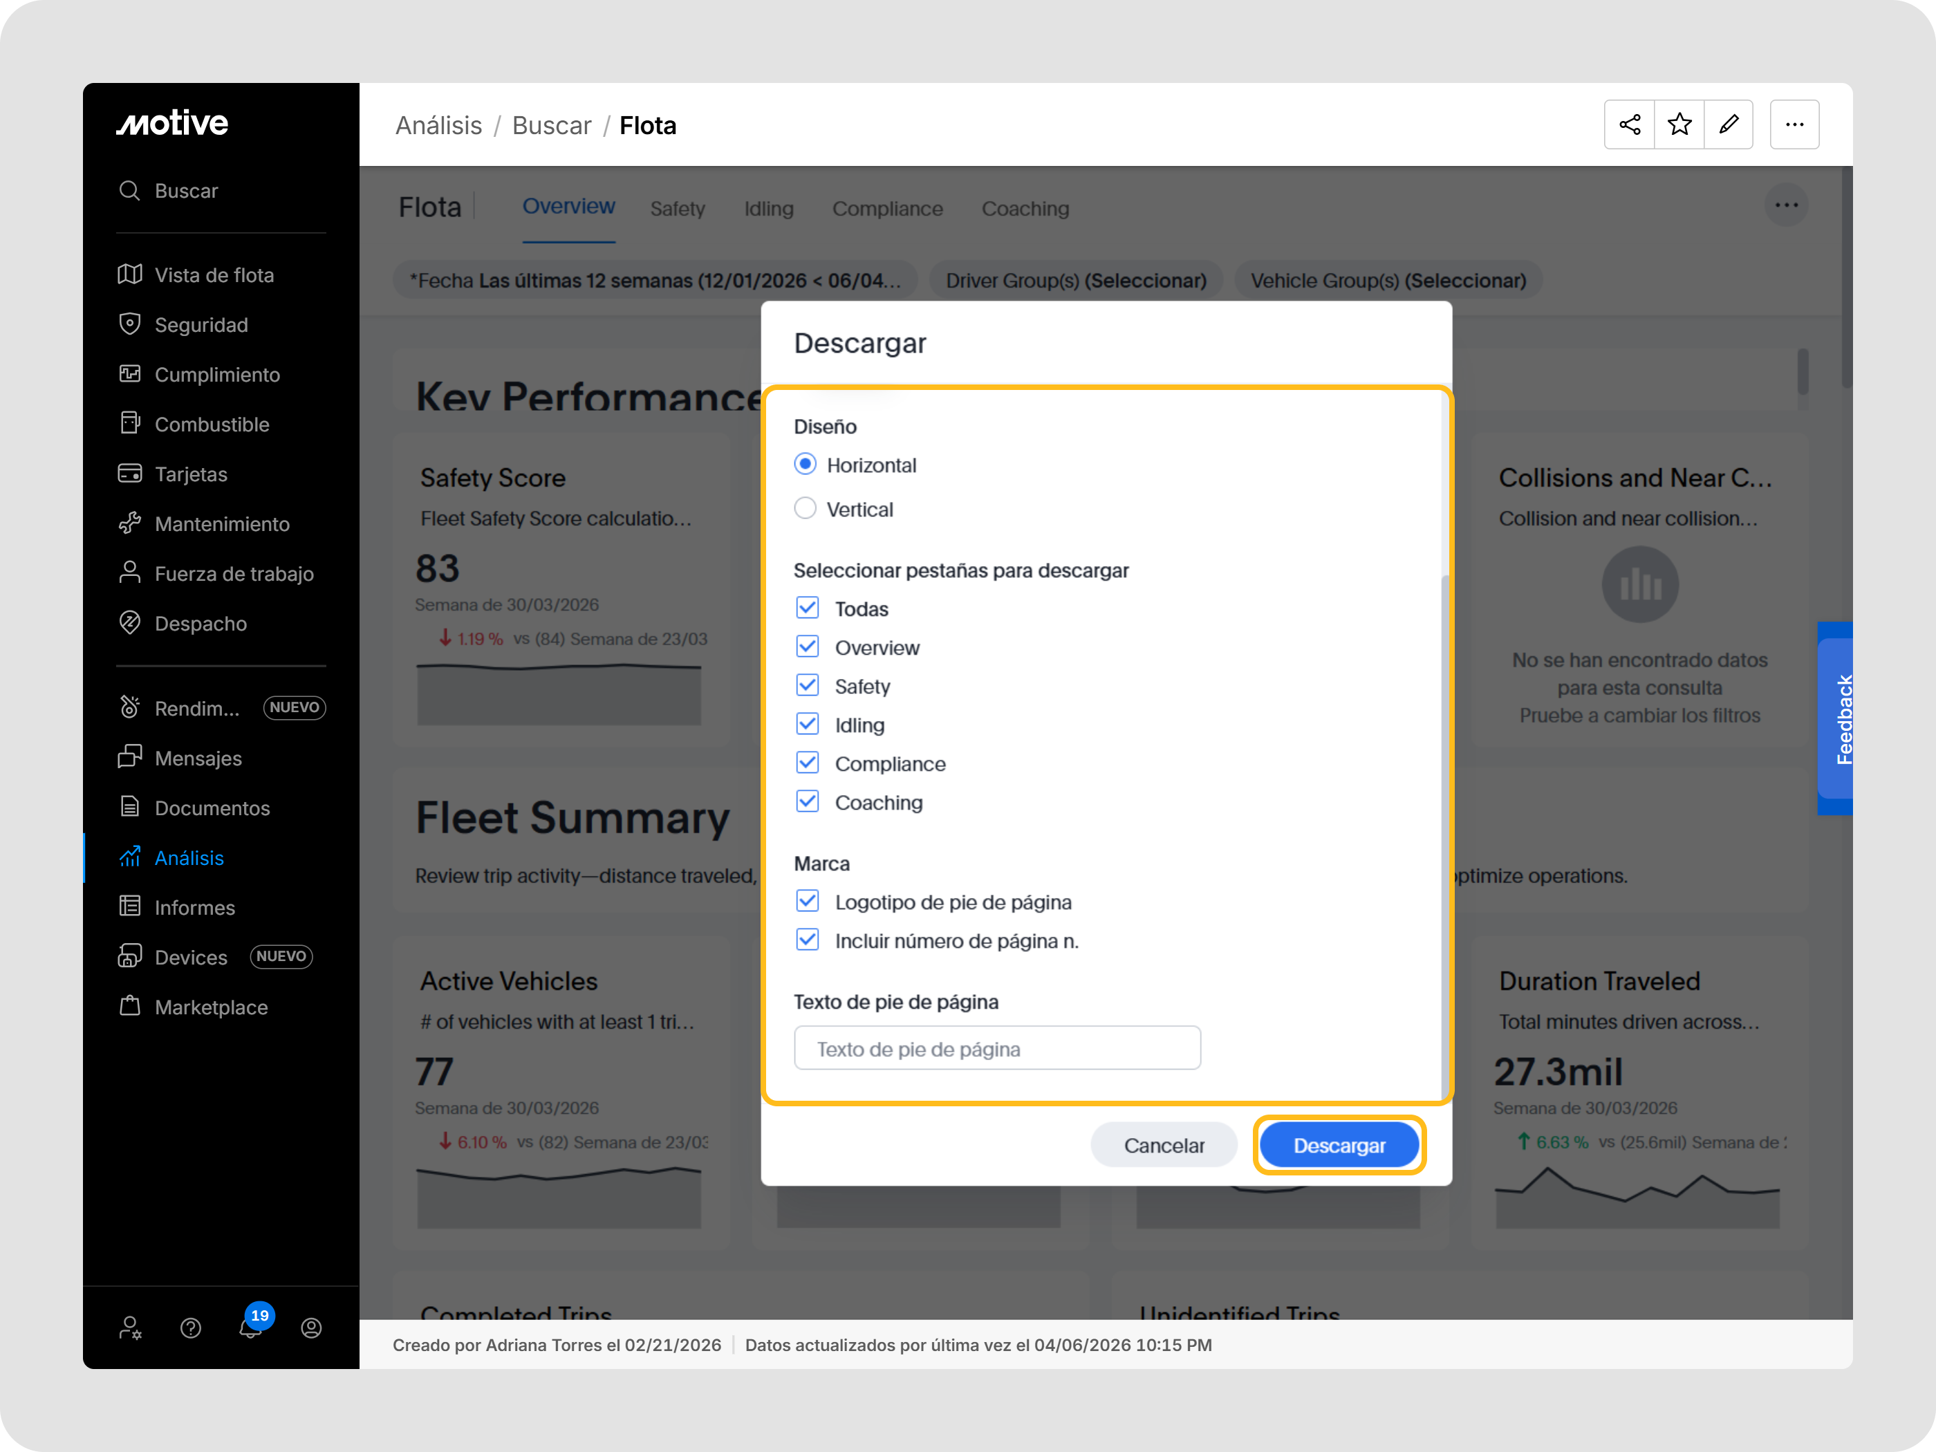The width and height of the screenshot is (1936, 1452).
Task: Select the Safety tab of Flota
Action: coord(678,208)
